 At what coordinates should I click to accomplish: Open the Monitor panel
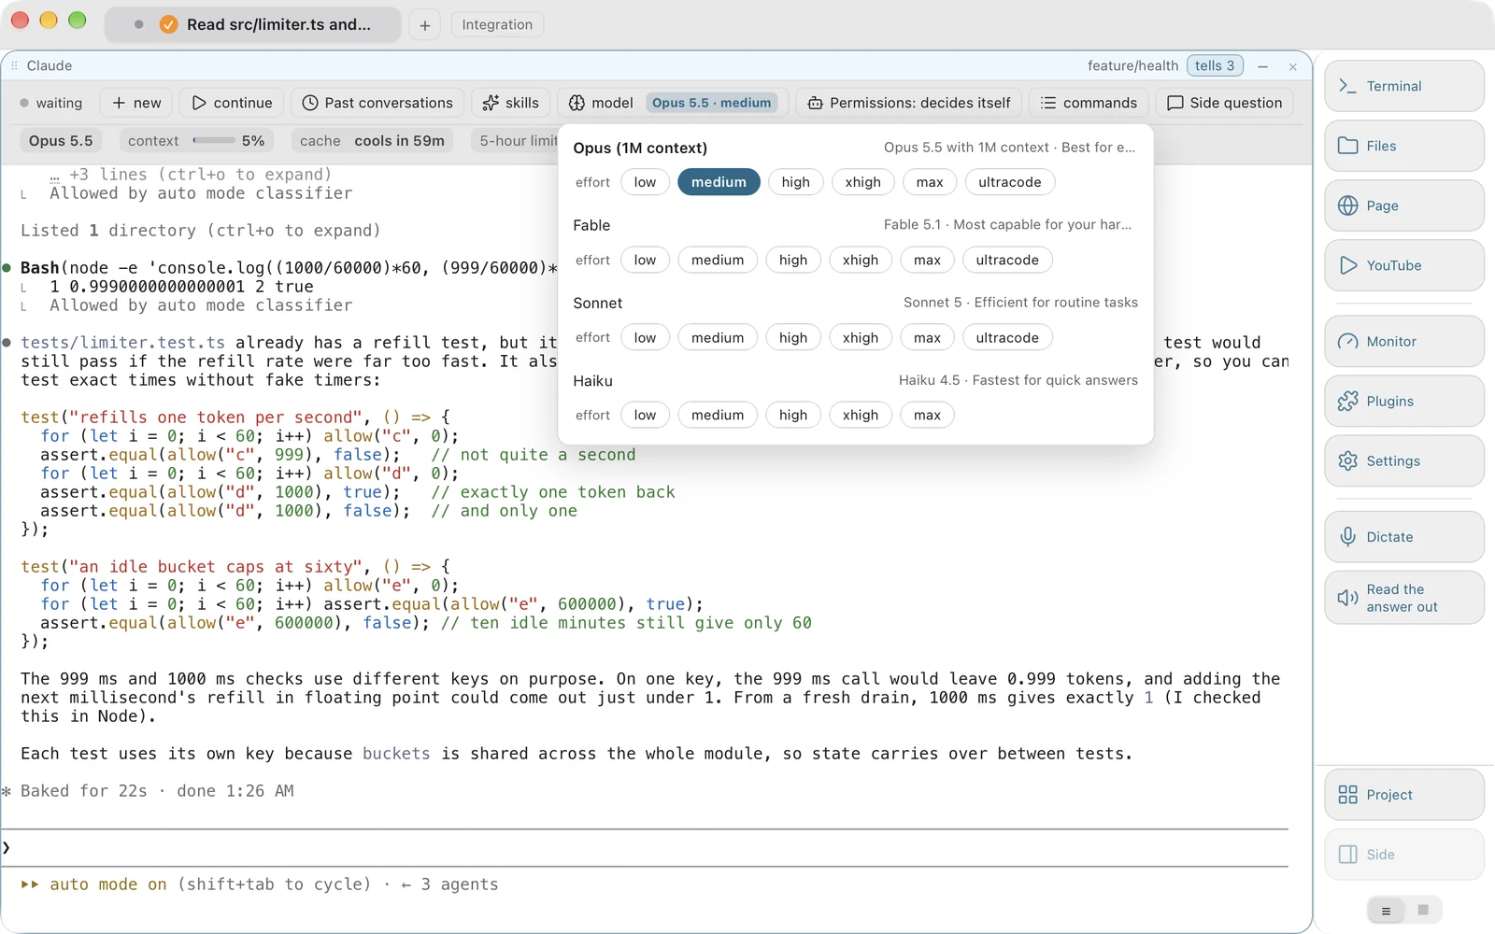(x=1403, y=341)
